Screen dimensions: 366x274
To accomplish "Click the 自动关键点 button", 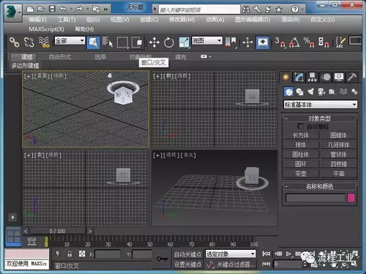I will 187,254.
